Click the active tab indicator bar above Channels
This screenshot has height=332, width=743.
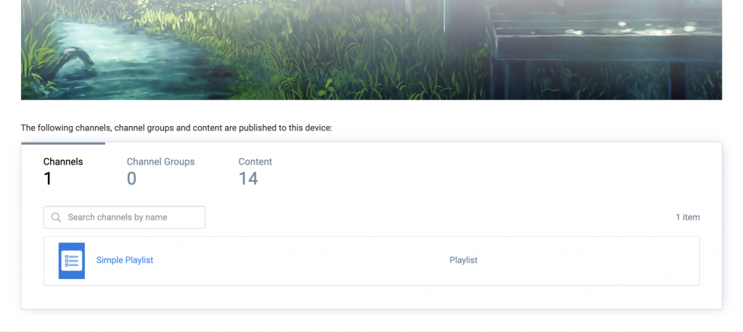tap(63, 143)
